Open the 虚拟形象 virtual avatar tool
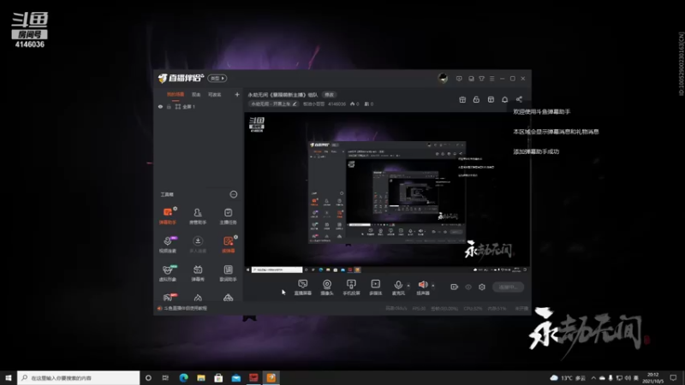Viewport: 685px width, 385px height. 168,272
